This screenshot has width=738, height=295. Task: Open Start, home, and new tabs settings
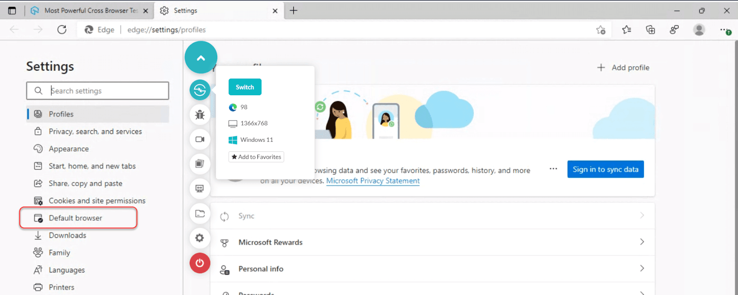(x=98, y=166)
